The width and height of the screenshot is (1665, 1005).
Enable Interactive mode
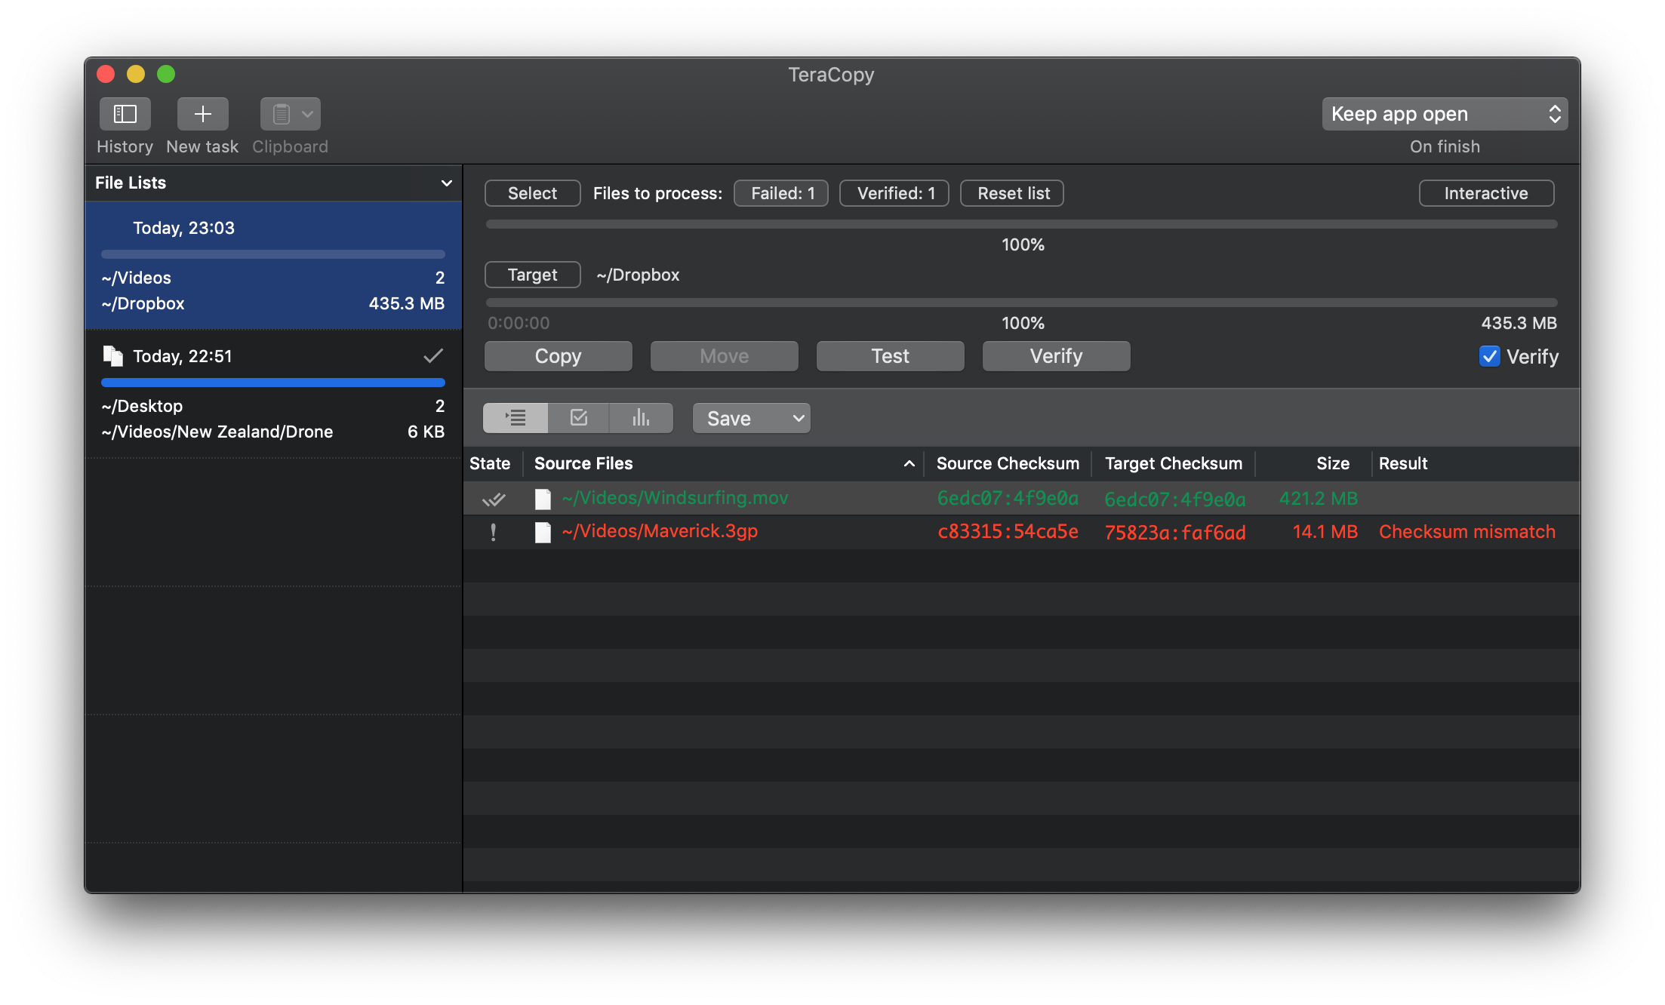click(1485, 192)
